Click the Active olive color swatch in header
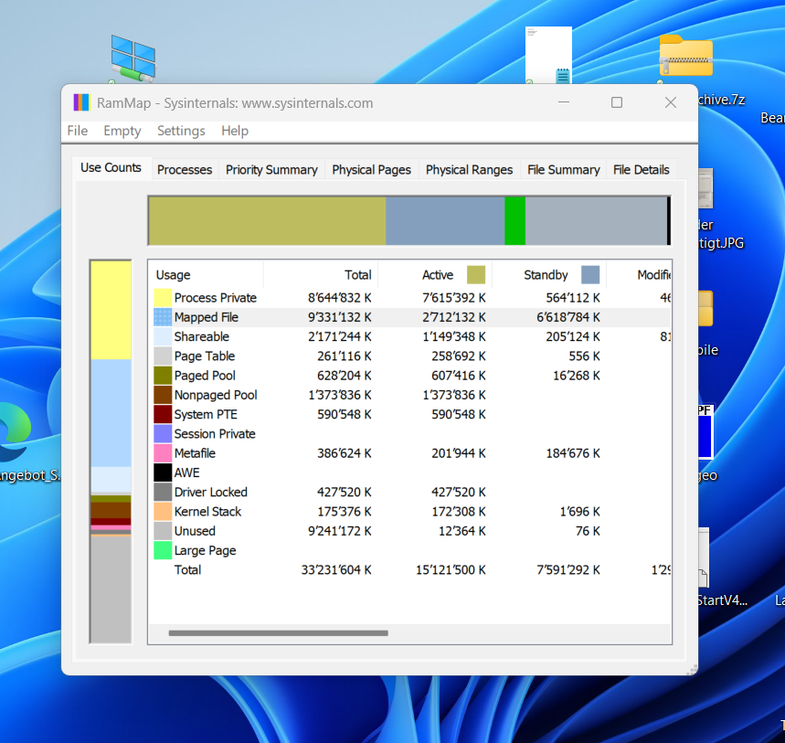Image resolution: width=785 pixels, height=743 pixels. [475, 275]
